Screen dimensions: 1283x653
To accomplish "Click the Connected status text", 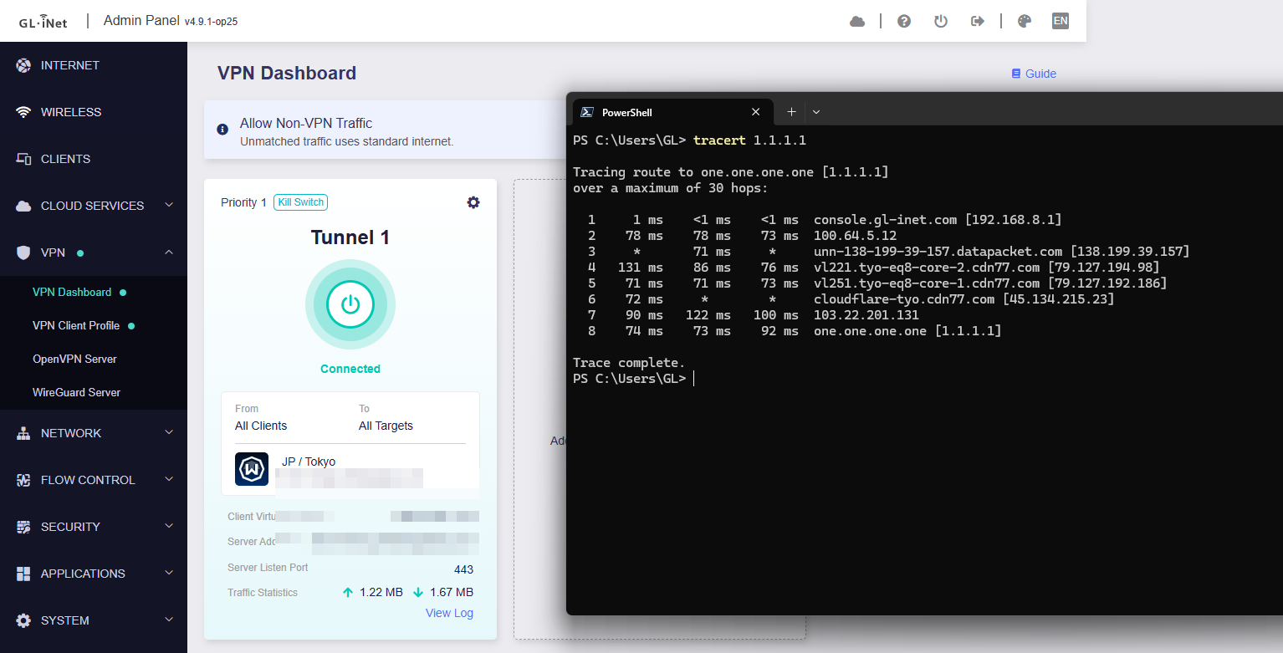I will click(350, 369).
